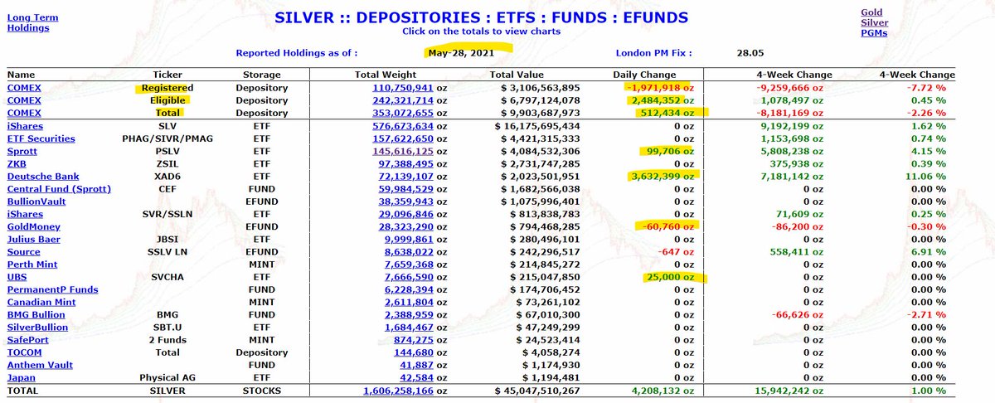The height and width of the screenshot is (403, 995).
Task: View chart for SVCHA weight 7,666,590
Action: [x=409, y=277]
